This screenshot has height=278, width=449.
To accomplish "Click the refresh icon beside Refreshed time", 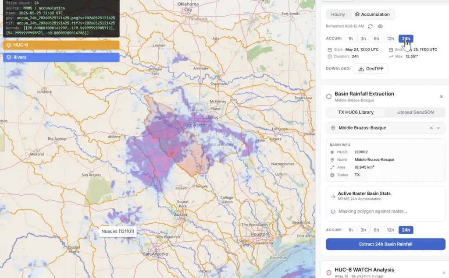I will point(370,26).
